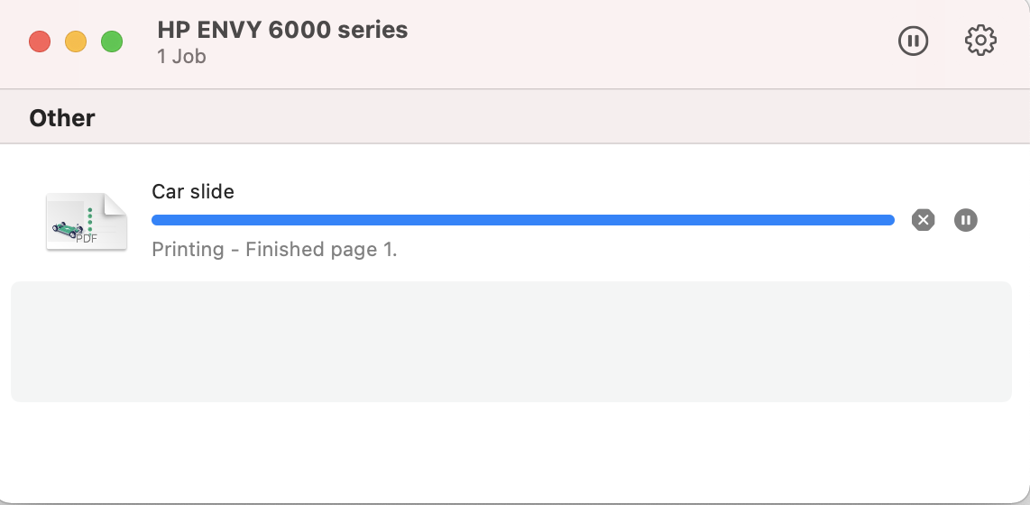Click empty space right of Other header
The image size is (1030, 505).
pyautogui.click(x=558, y=118)
